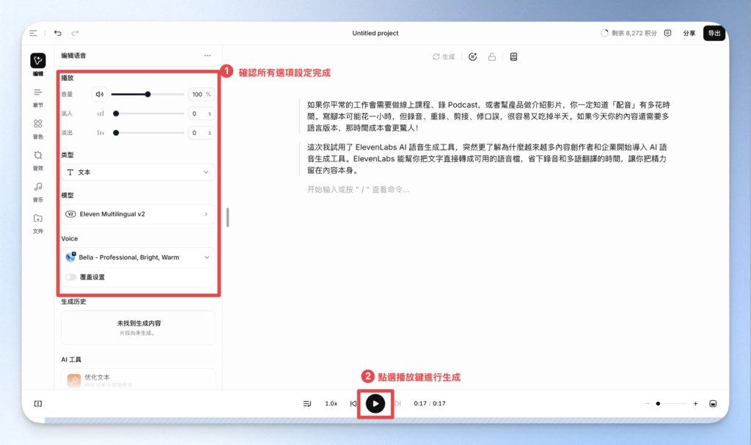This screenshot has width=751, height=445.
Task: Click the layout panel icon in top toolbar
Action: coord(513,56)
